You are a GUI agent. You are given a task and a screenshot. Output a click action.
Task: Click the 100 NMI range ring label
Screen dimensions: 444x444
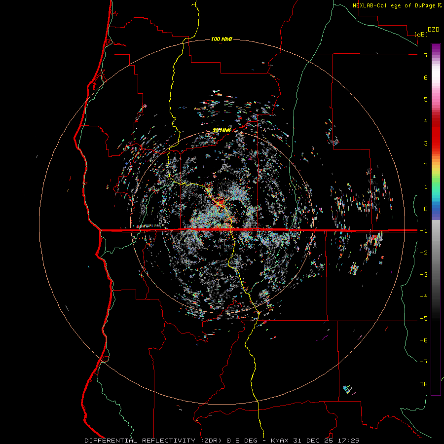pos(222,39)
